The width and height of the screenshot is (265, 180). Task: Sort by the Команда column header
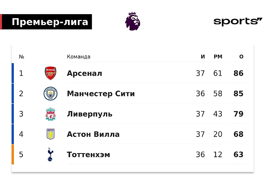[x=78, y=56]
